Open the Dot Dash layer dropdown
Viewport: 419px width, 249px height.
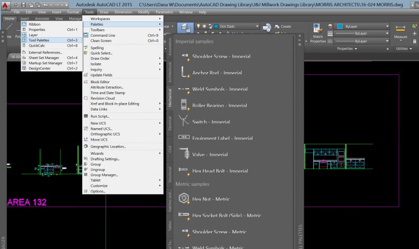pos(257,26)
